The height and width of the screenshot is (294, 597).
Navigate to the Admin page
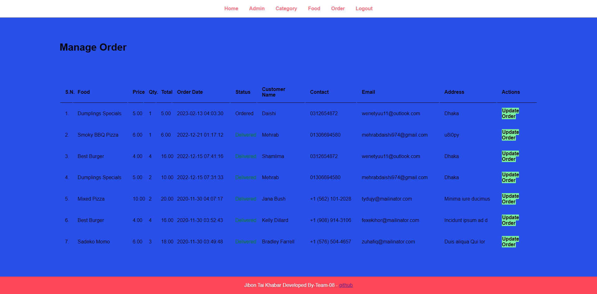click(257, 8)
